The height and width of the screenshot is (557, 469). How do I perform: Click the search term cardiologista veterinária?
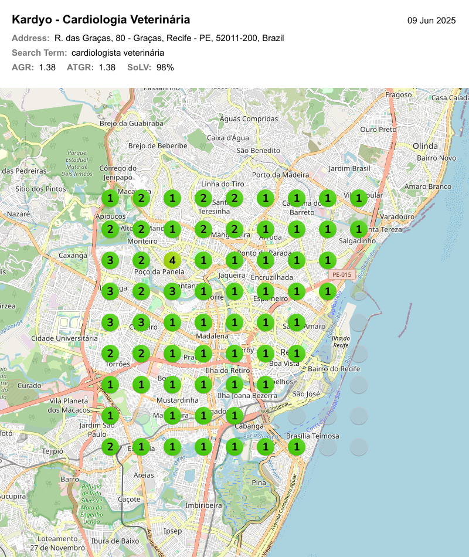(118, 53)
